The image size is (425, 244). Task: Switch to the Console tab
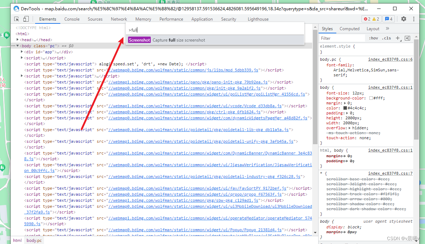pos(72,19)
